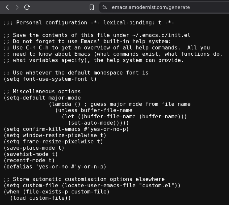The height and width of the screenshot is (205, 229).
Task: Open the site settings icon in address bar
Action: pyautogui.click(x=105, y=7)
